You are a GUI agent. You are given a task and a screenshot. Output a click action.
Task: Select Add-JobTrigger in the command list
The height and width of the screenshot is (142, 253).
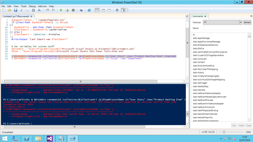pos(200,83)
